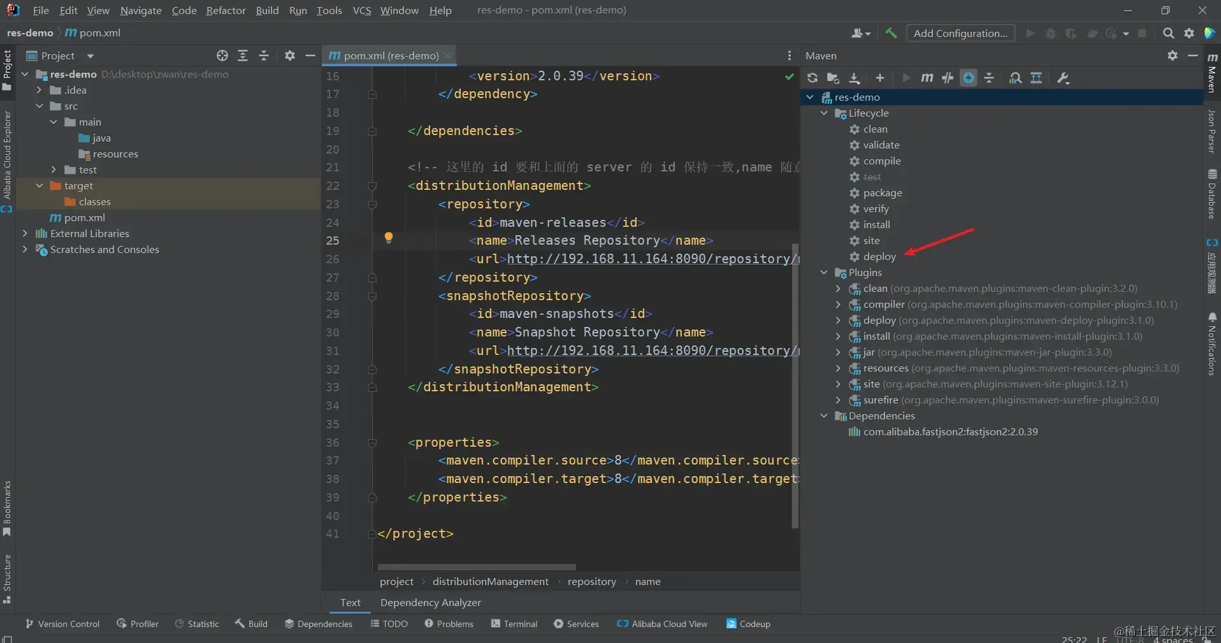Open the Navigate menu
This screenshot has height=643, width=1221.
click(x=141, y=10)
